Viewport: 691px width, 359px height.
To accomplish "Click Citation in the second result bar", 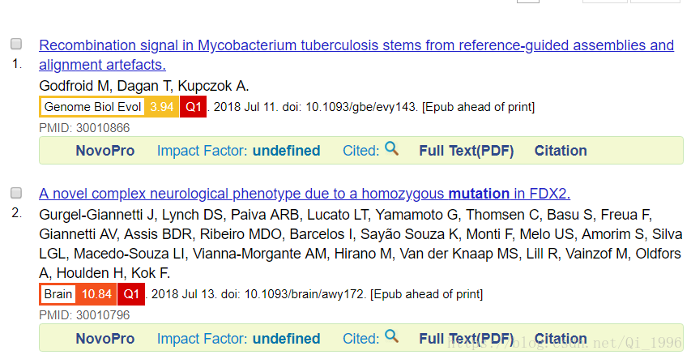I will [561, 339].
